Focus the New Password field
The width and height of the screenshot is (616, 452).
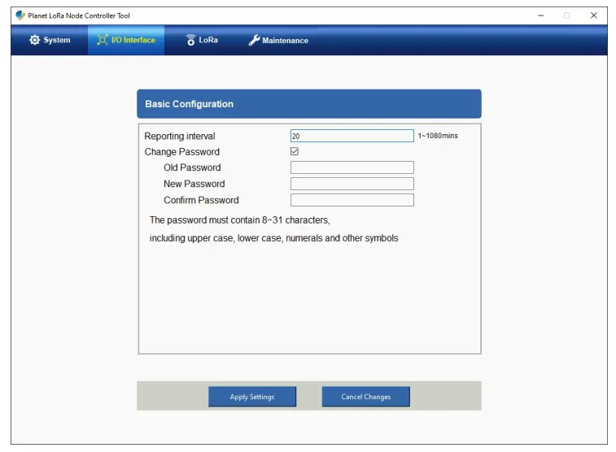point(352,184)
